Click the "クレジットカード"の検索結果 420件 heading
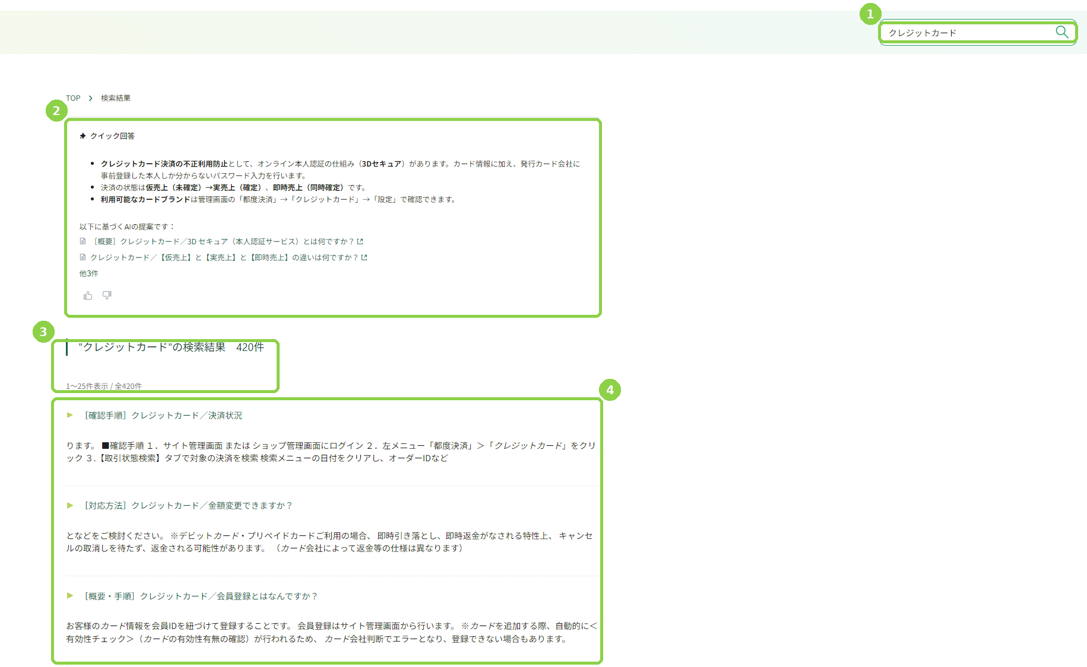1087x667 pixels. pos(171,347)
